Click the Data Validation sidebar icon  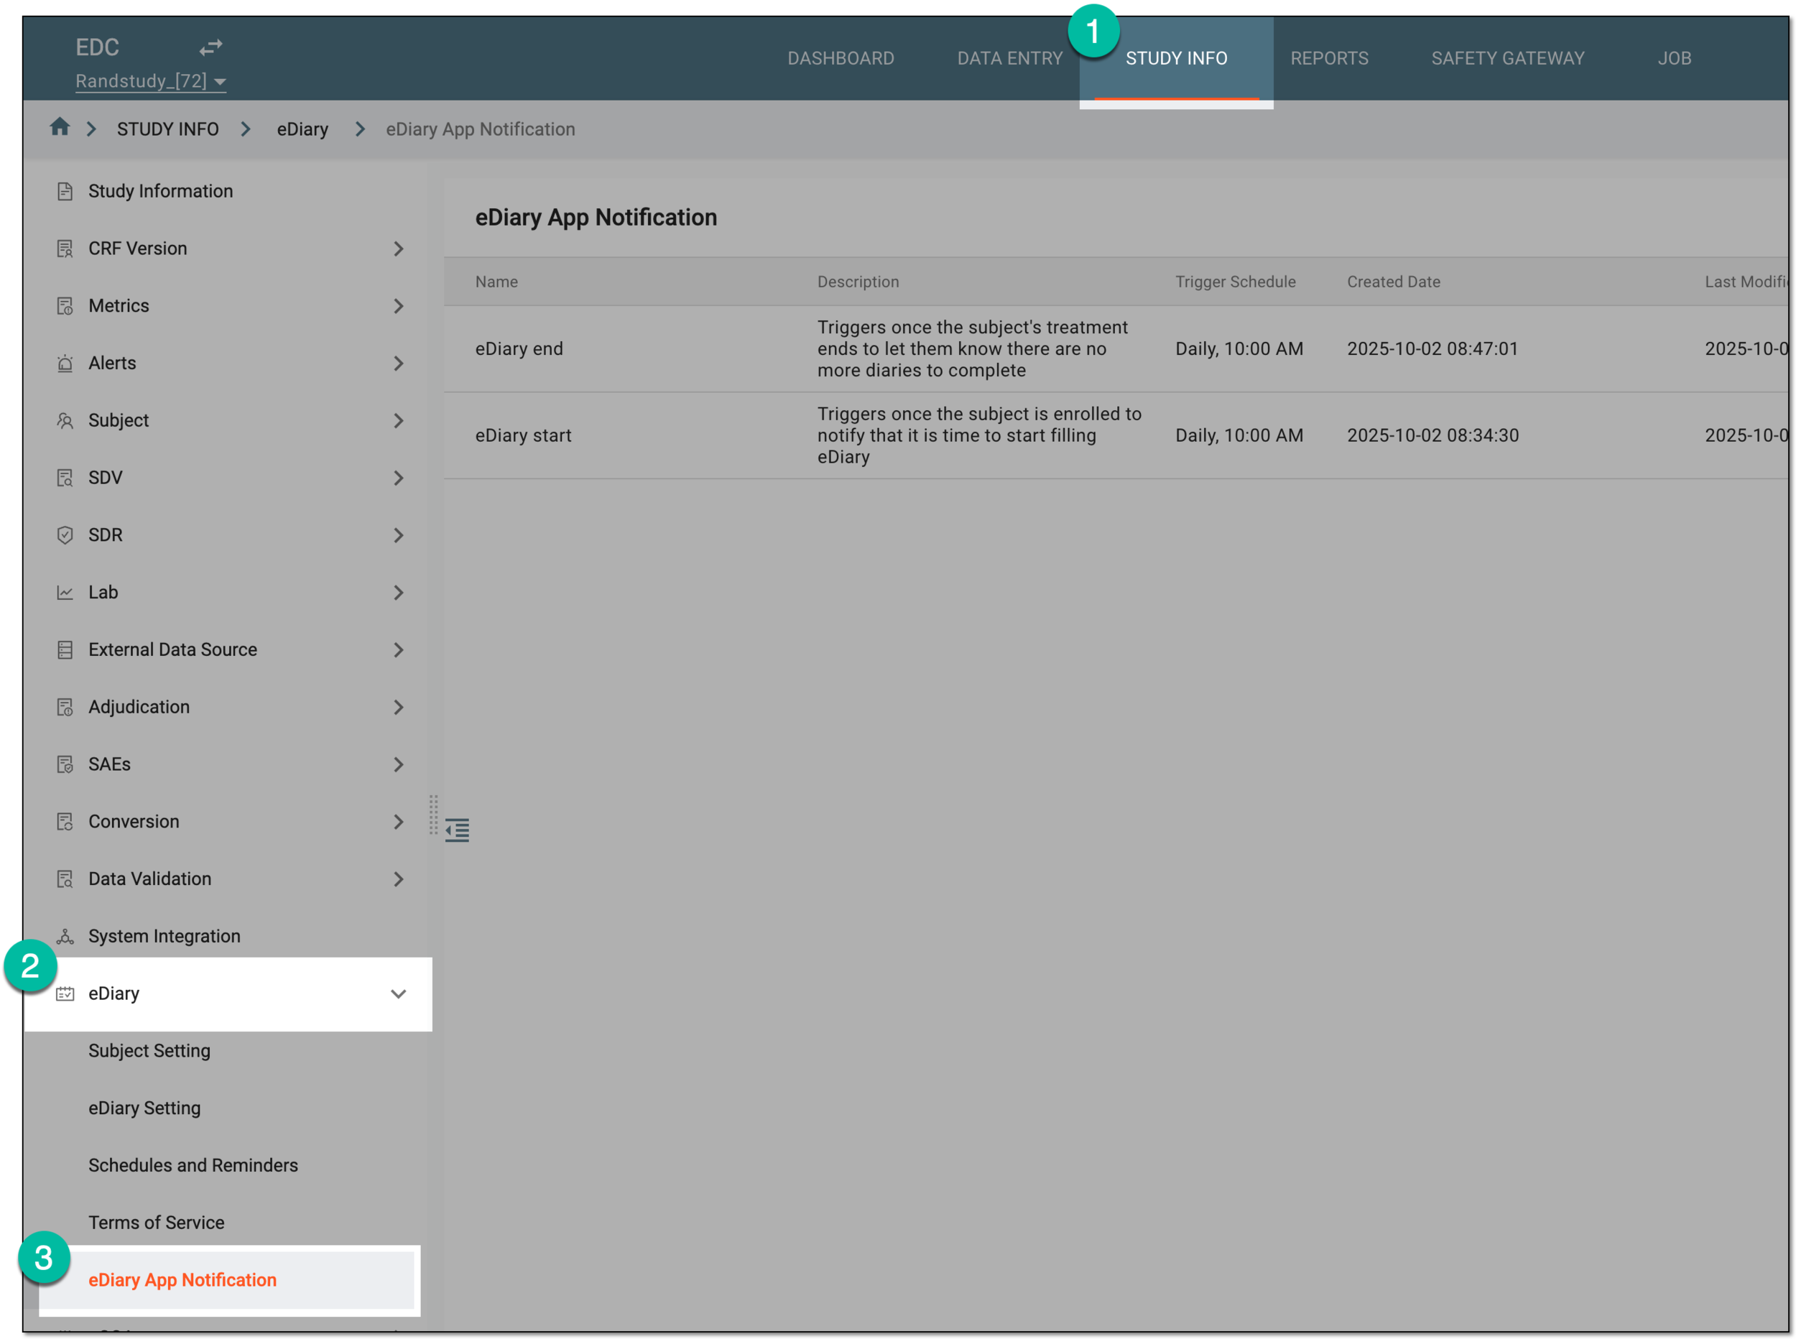65,879
